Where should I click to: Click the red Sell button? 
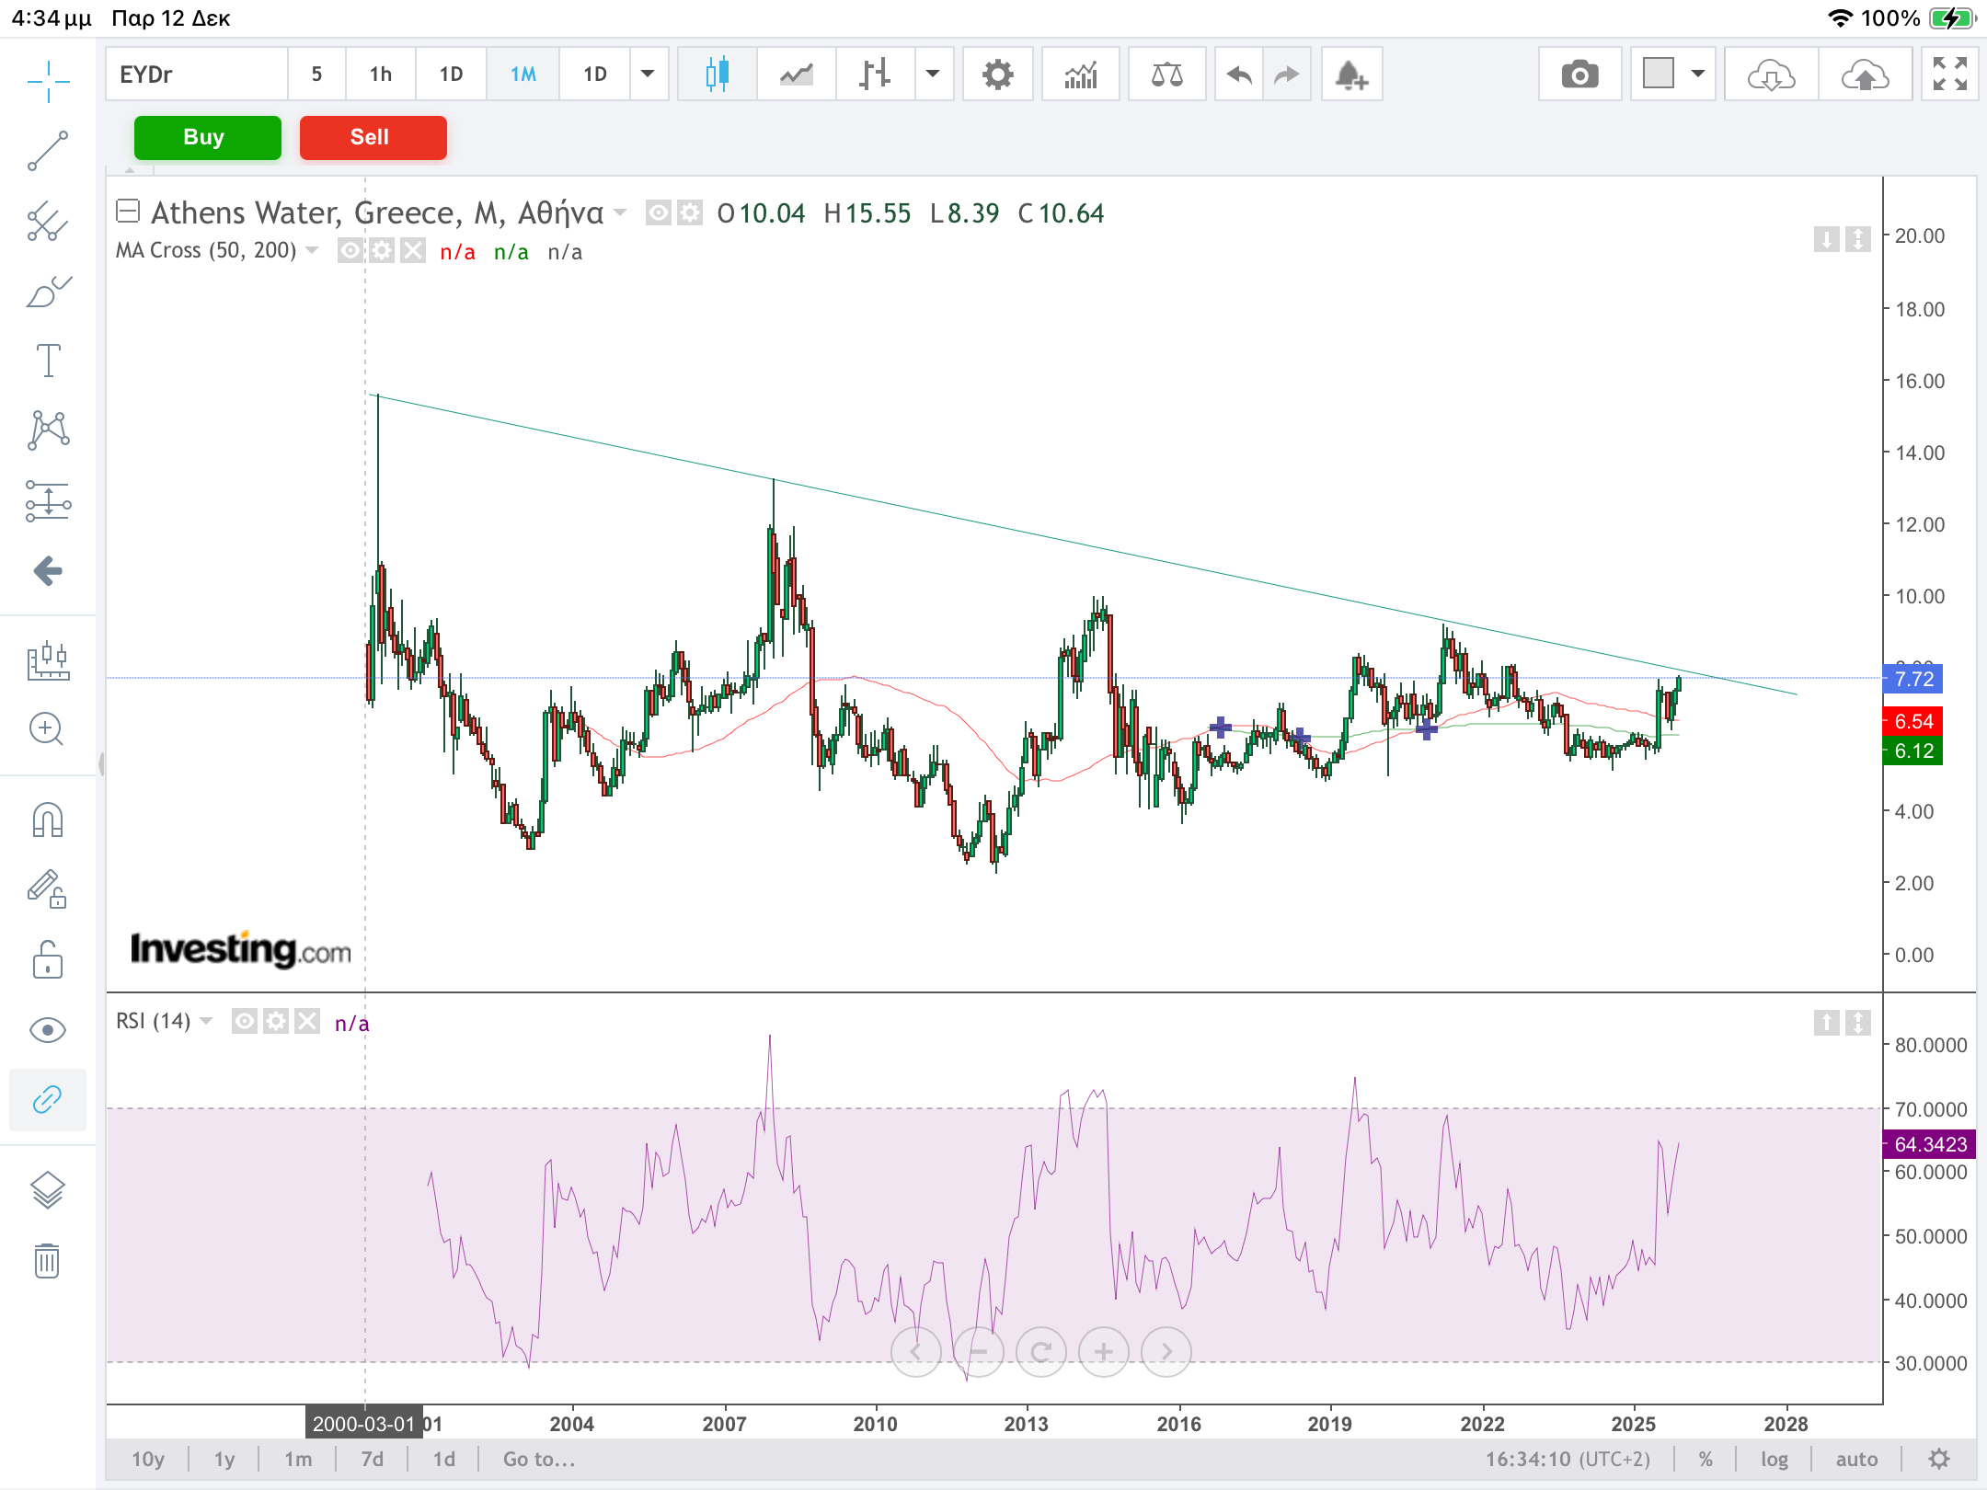(373, 138)
